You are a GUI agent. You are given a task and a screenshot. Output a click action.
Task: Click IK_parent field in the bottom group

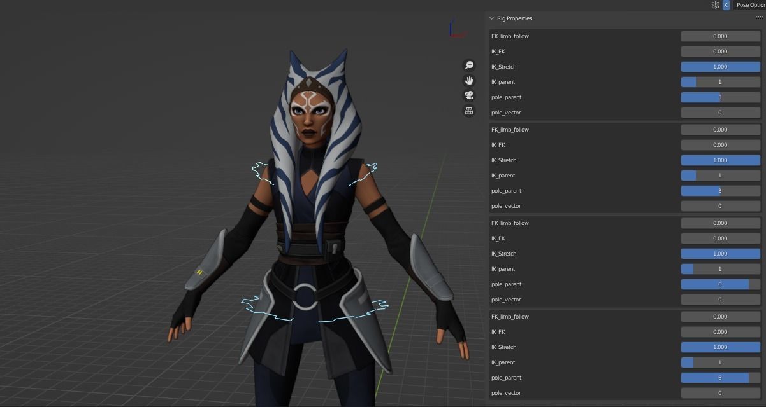pyautogui.click(x=720, y=362)
